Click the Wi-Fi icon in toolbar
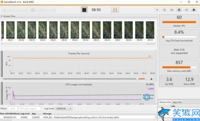The image size is (200, 121). click(x=157, y=10)
